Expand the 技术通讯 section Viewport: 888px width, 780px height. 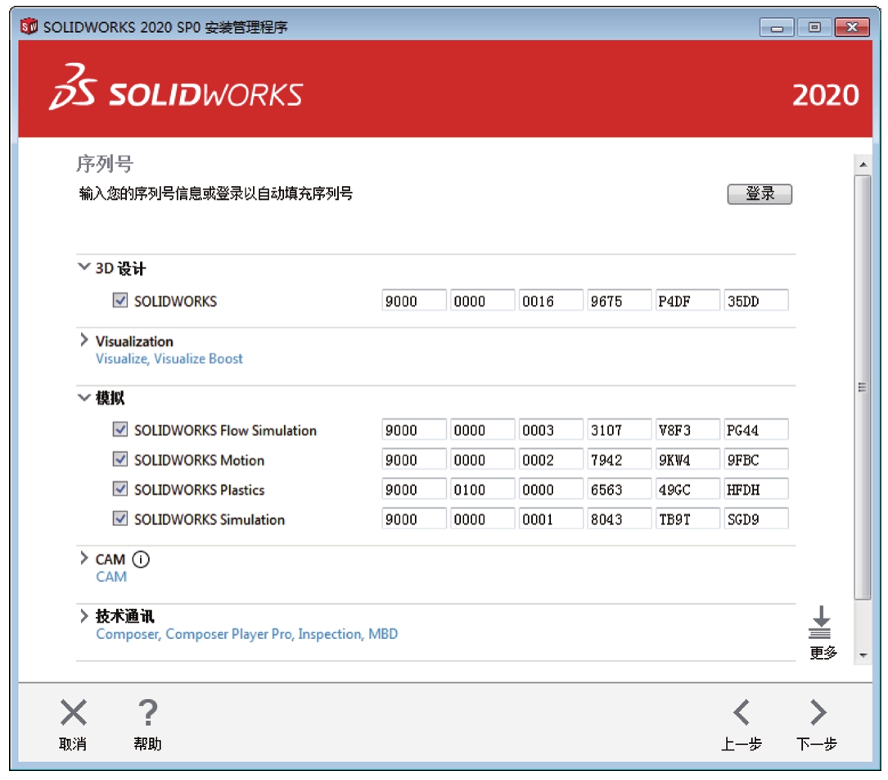(83, 616)
